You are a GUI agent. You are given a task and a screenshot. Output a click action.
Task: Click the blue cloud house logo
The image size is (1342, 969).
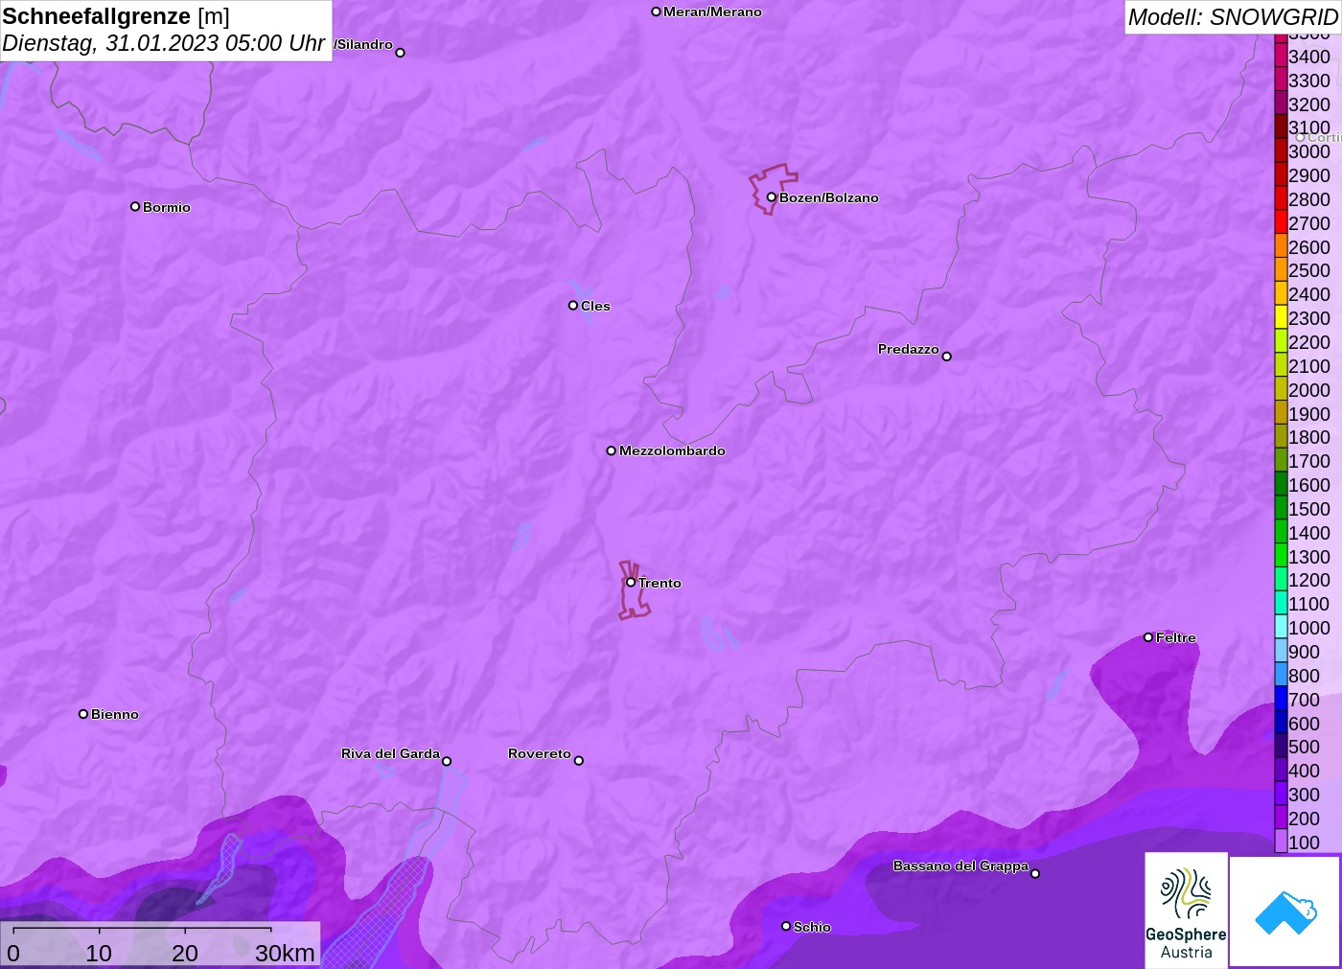click(x=1285, y=911)
